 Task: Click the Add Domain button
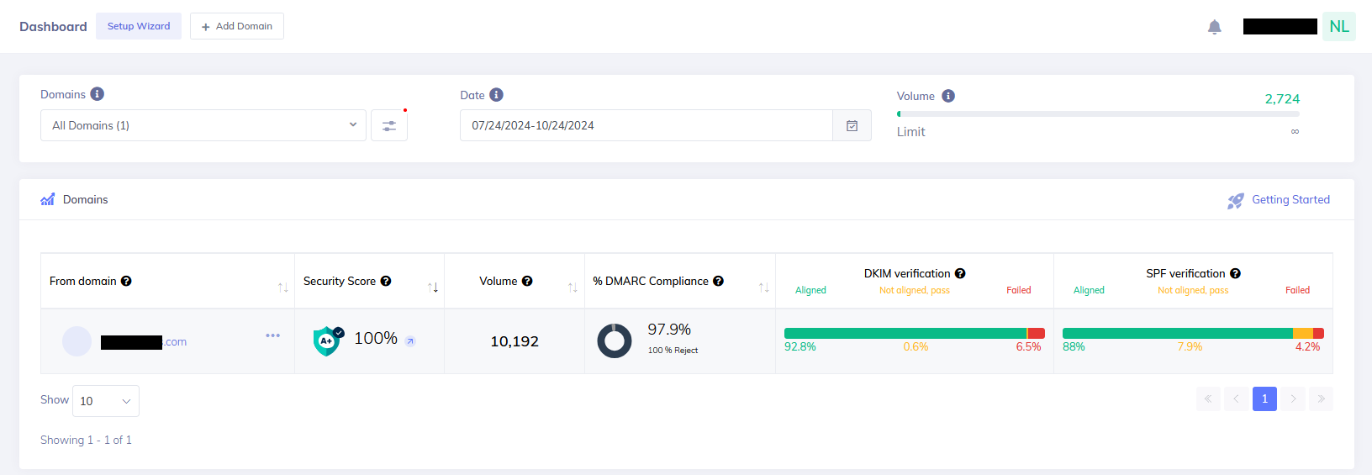[x=236, y=26]
